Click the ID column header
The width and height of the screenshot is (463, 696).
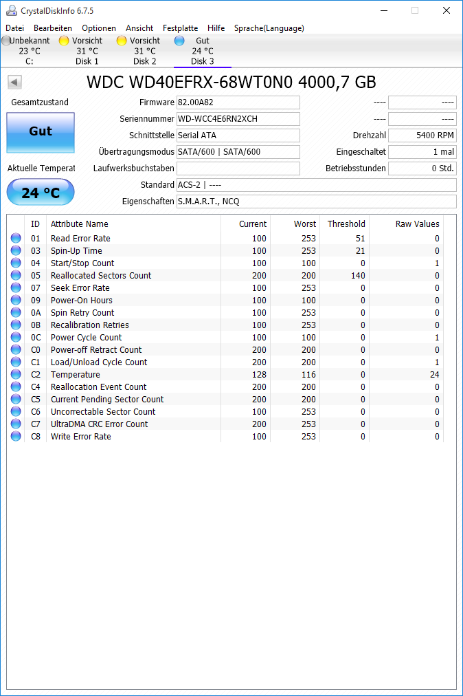click(x=36, y=224)
